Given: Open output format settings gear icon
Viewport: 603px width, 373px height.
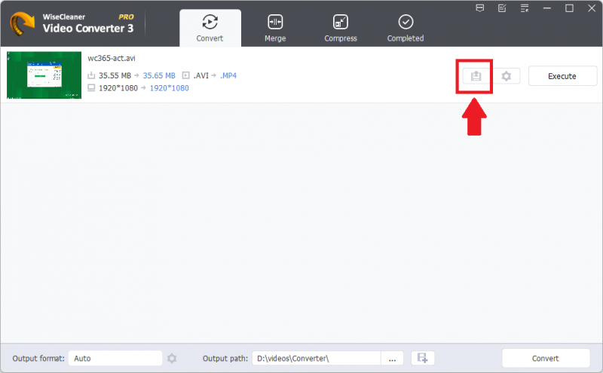Looking at the screenshot, I should [x=172, y=359].
